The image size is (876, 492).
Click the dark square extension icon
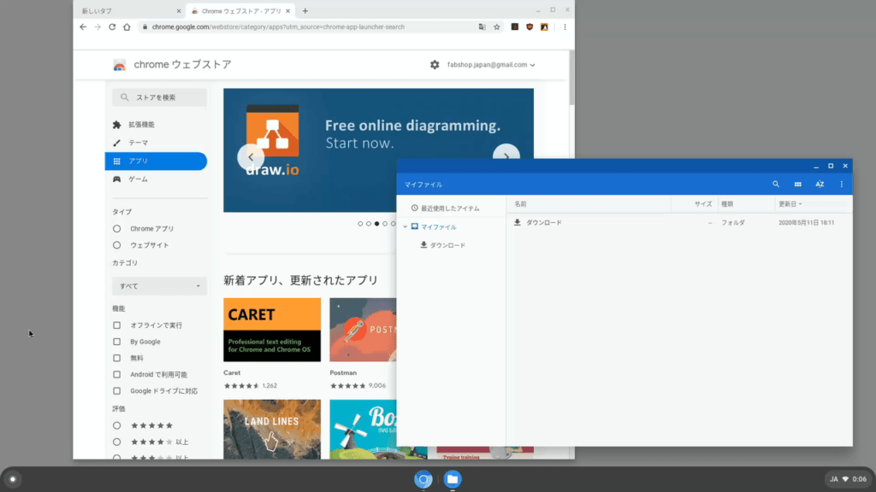[514, 26]
